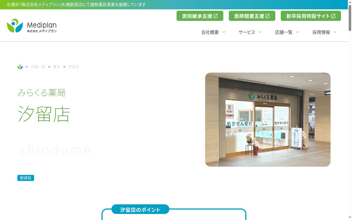Click external-link icon on 医師開業支援 button

pyautogui.click(x=268, y=16)
